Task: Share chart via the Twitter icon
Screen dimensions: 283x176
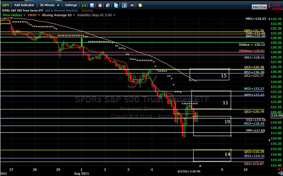Action: pyautogui.click(x=116, y=5)
